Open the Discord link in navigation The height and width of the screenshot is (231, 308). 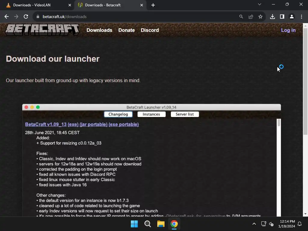coord(150,30)
